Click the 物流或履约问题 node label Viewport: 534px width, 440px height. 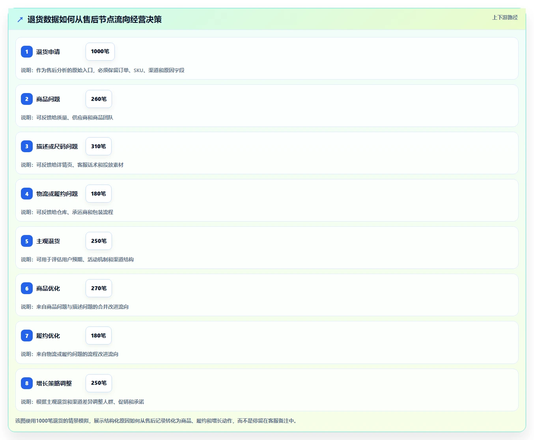point(57,194)
